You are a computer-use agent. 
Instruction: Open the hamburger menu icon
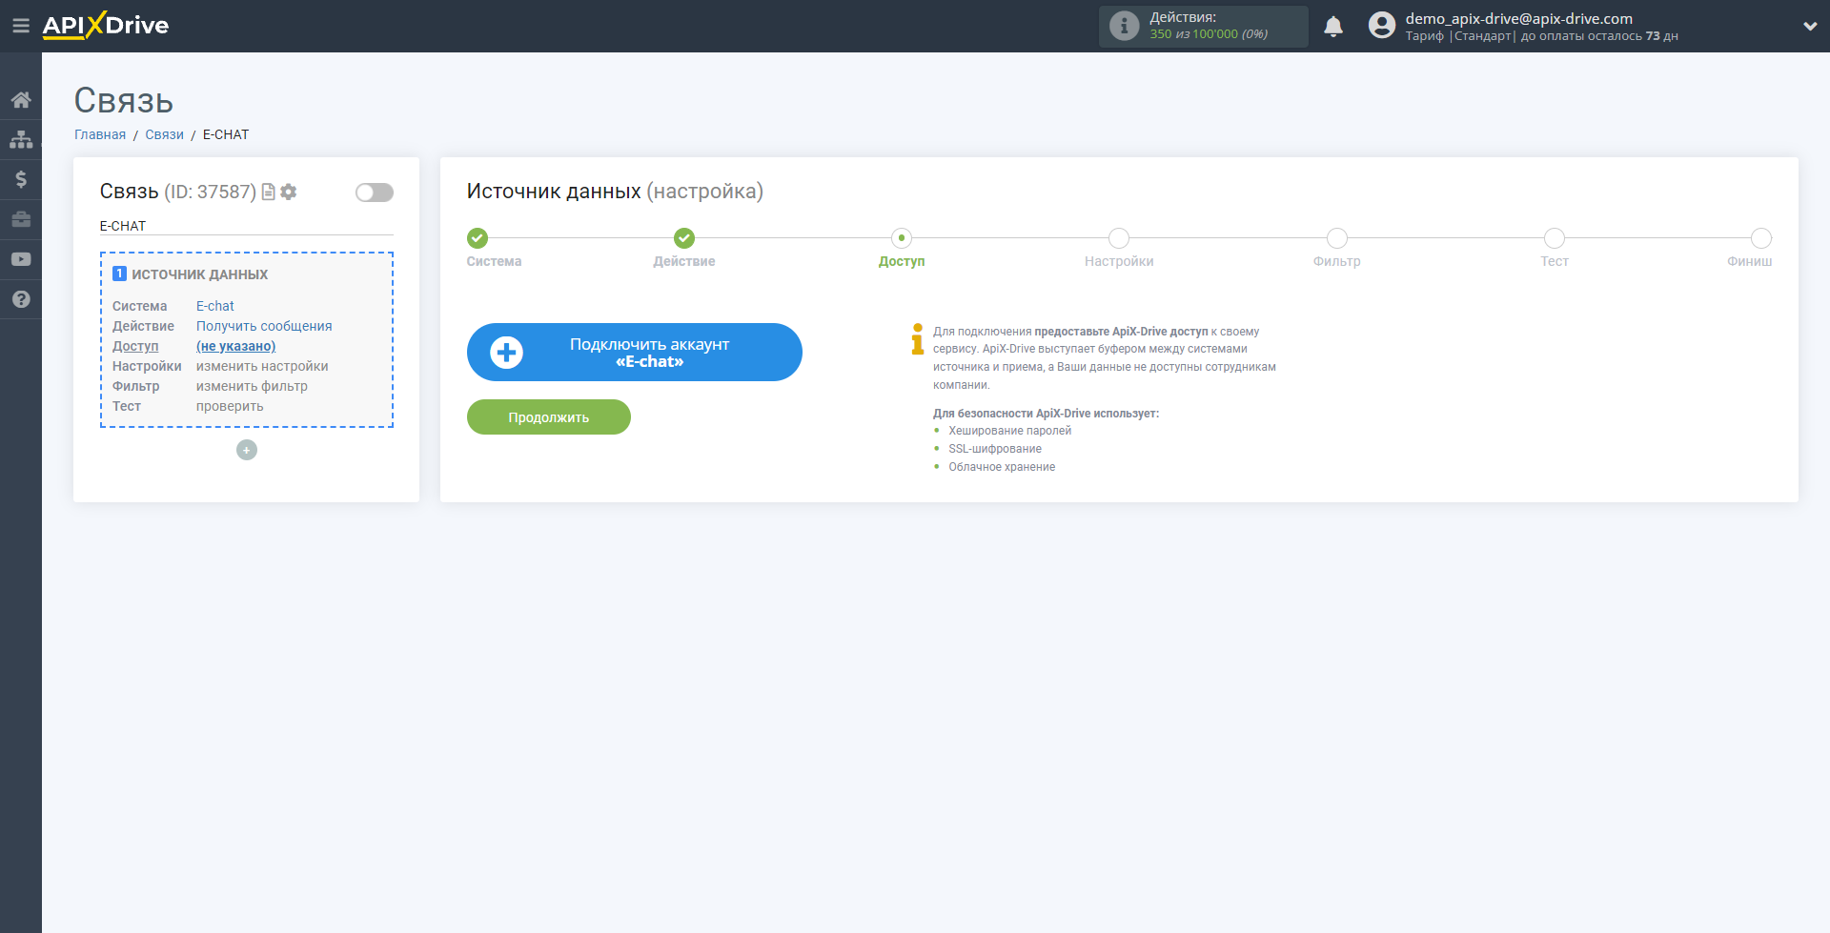(20, 26)
